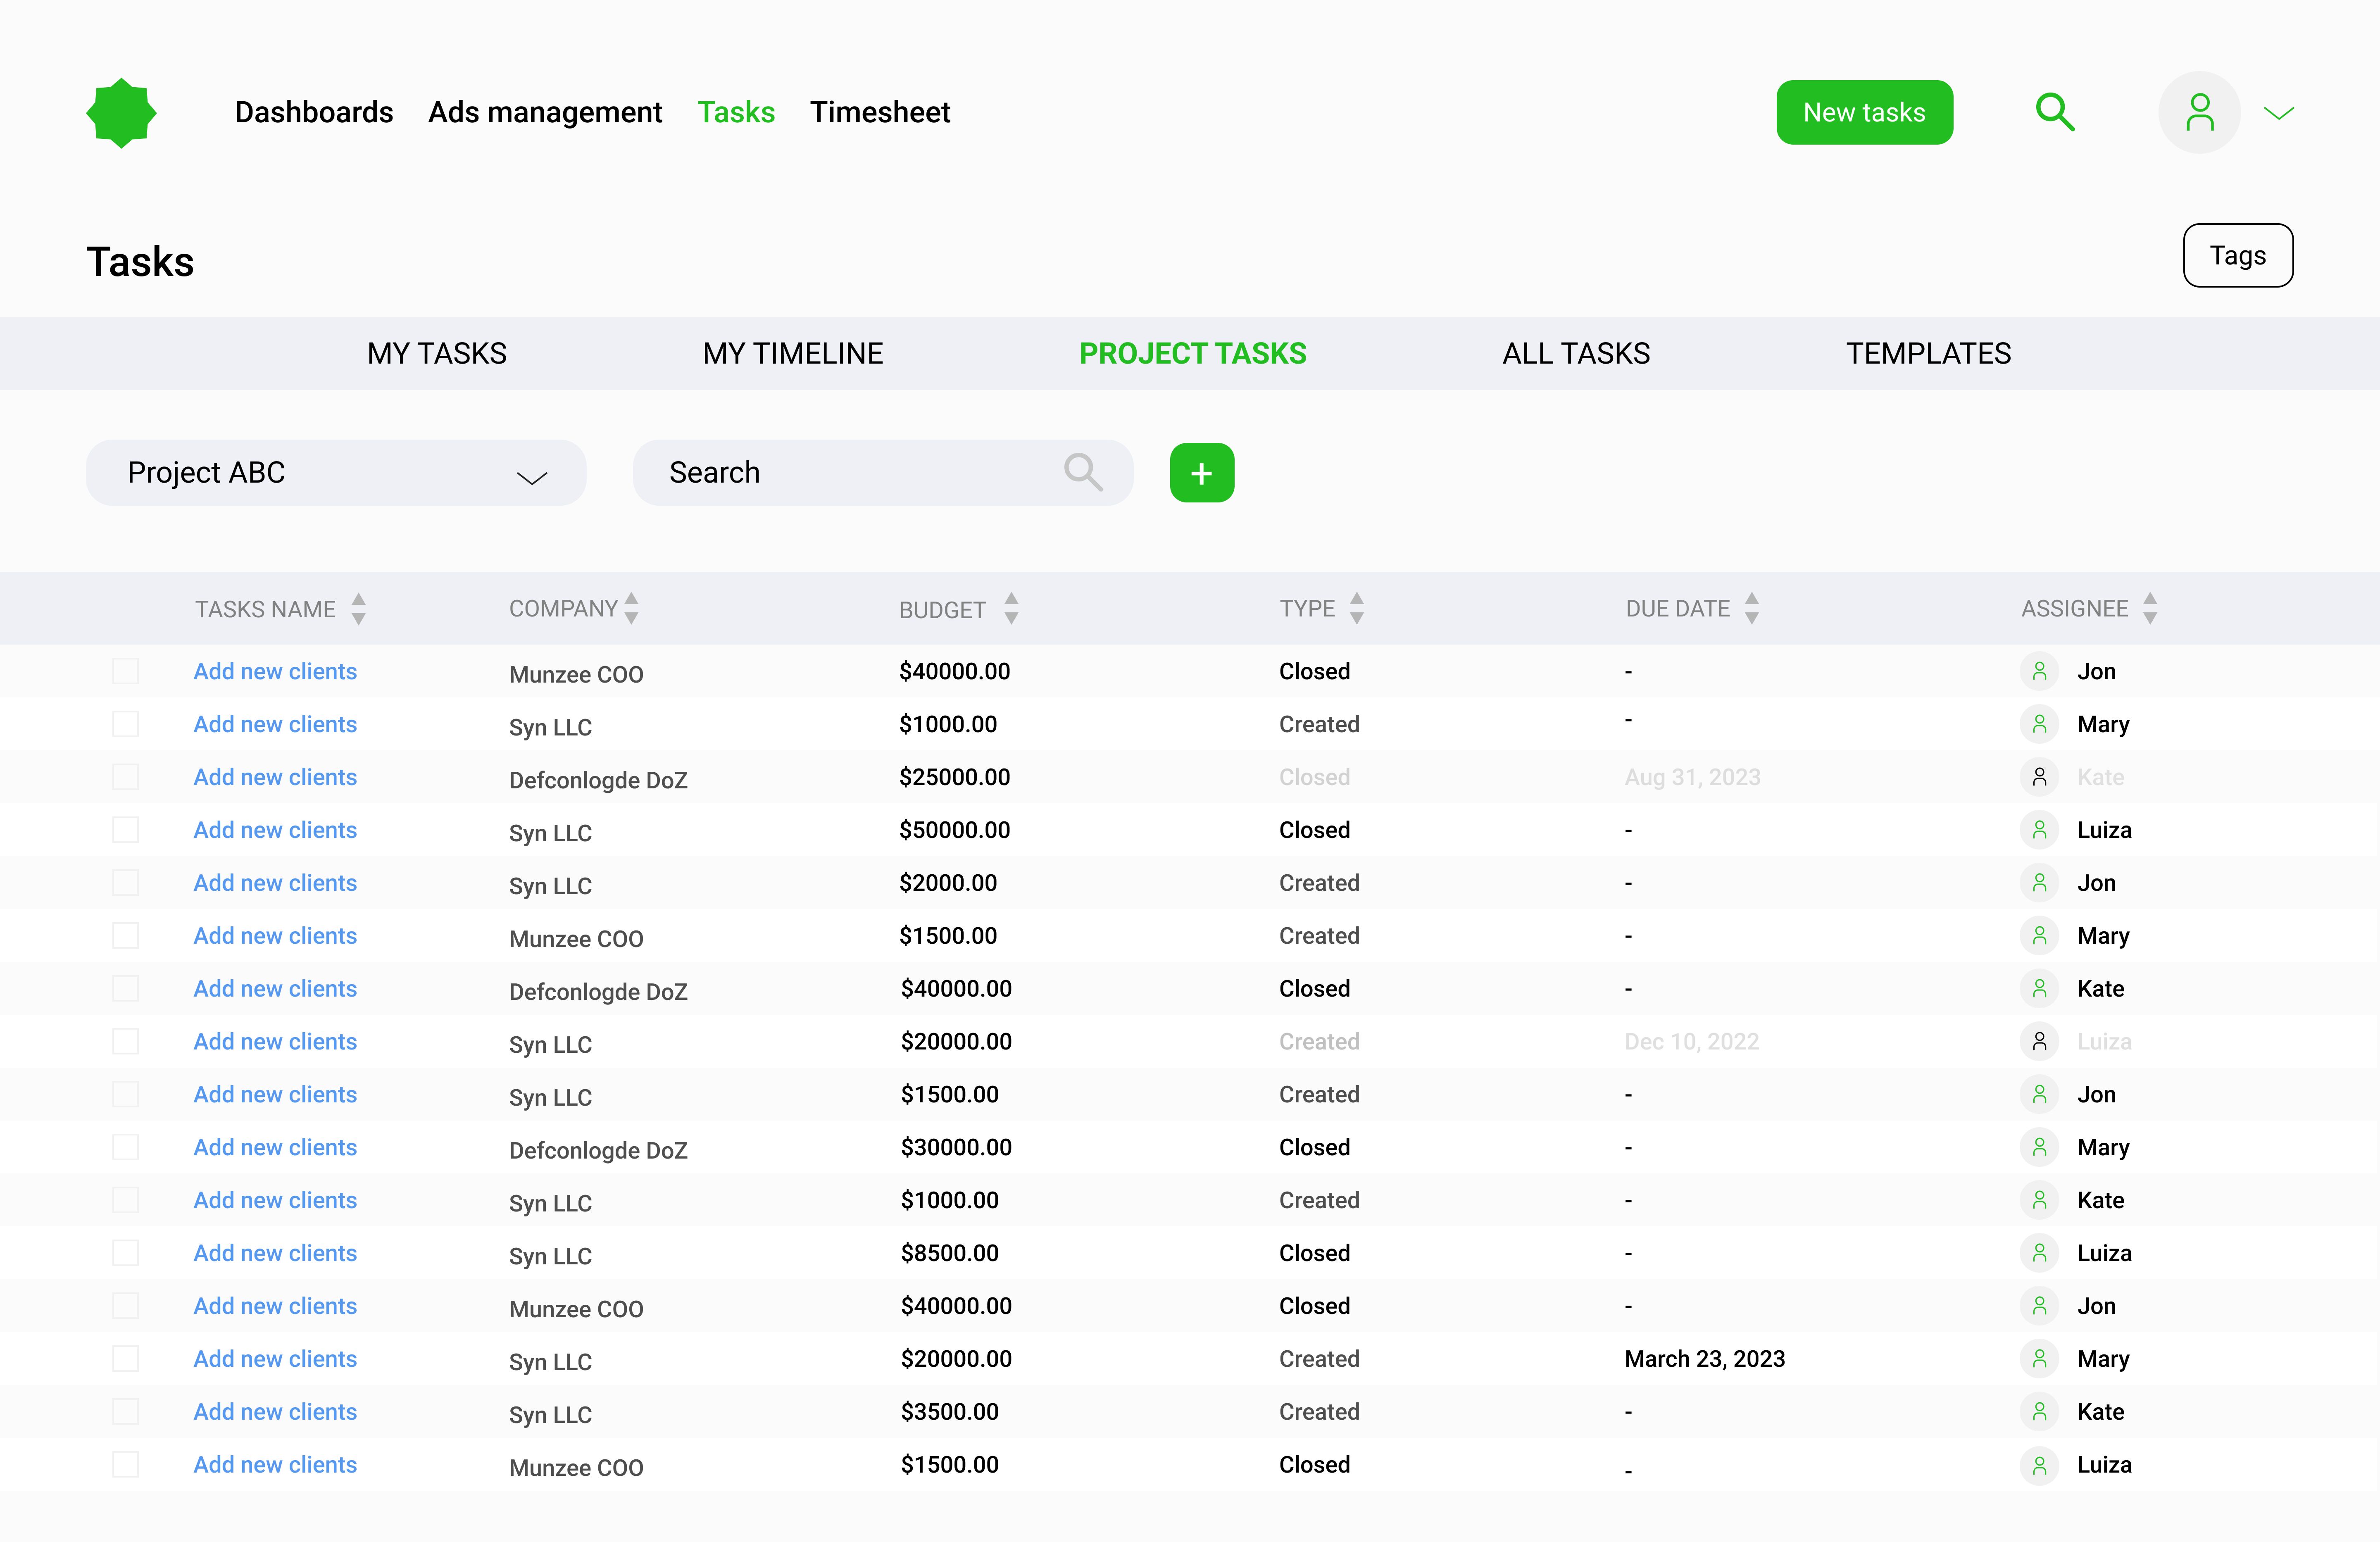
Task: Sort by Tasks Name column arrows
Action: click(359, 609)
